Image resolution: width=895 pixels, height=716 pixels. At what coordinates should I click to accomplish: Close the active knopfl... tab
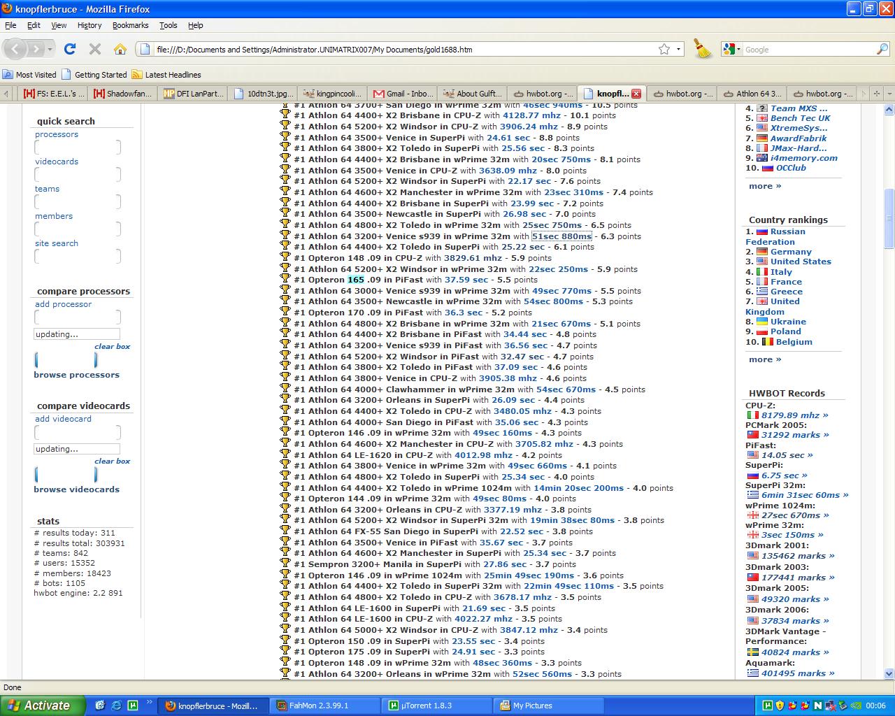point(636,93)
